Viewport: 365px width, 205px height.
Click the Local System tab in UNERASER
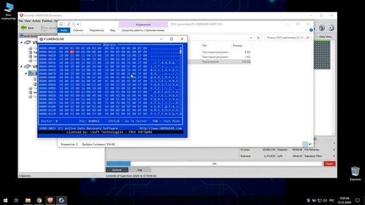coord(29,36)
